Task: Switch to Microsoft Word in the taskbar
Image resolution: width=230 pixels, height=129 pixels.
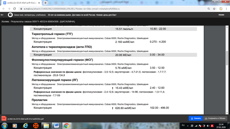Action: click(x=56, y=126)
